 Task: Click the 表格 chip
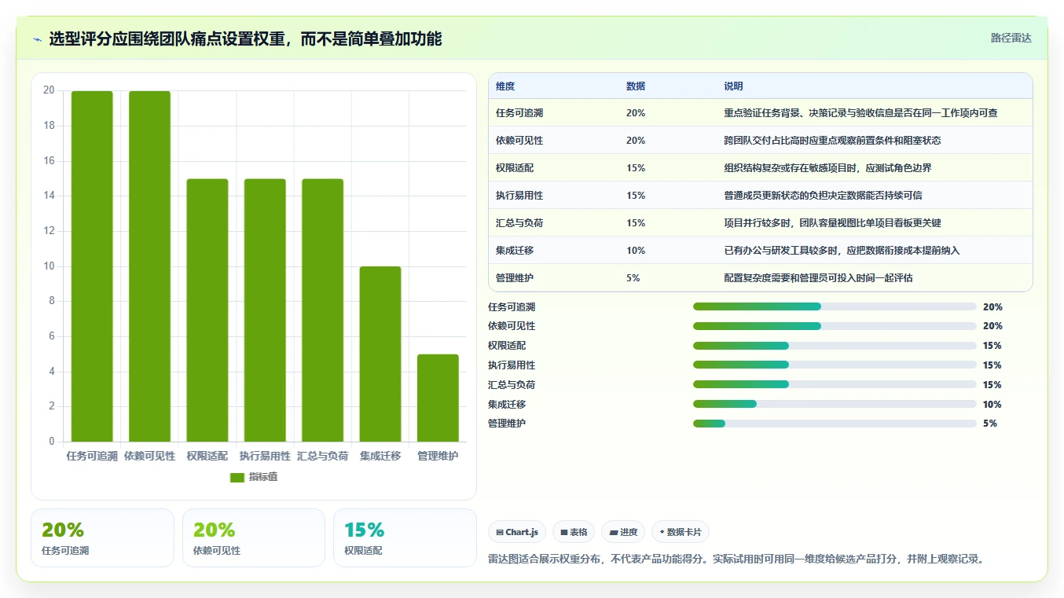coord(574,532)
